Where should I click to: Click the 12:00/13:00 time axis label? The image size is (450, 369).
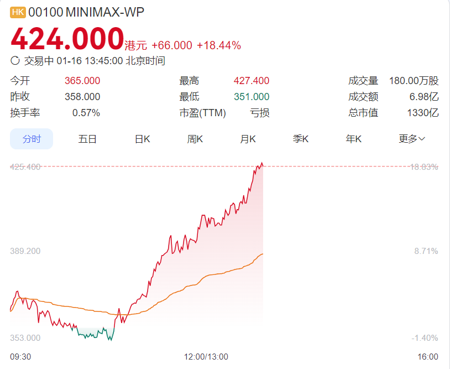click(206, 356)
